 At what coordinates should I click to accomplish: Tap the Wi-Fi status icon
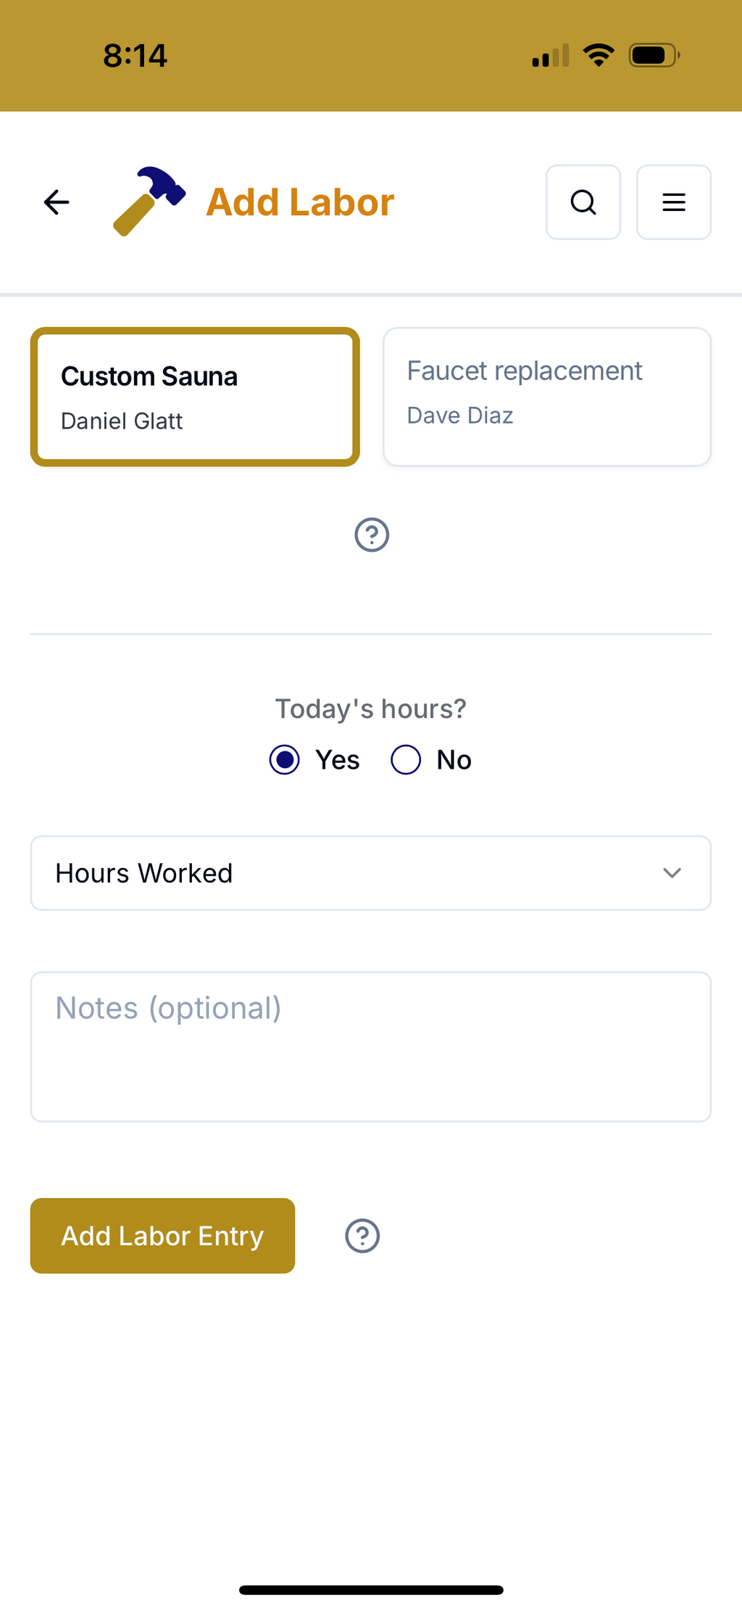(599, 55)
